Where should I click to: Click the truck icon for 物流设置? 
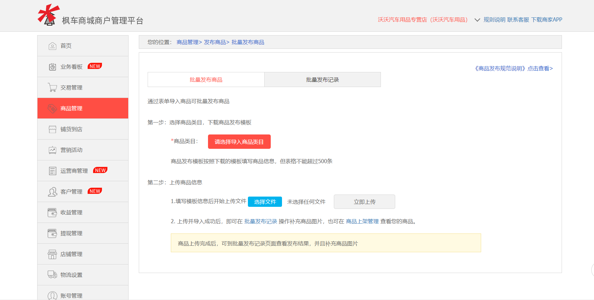click(x=52, y=275)
